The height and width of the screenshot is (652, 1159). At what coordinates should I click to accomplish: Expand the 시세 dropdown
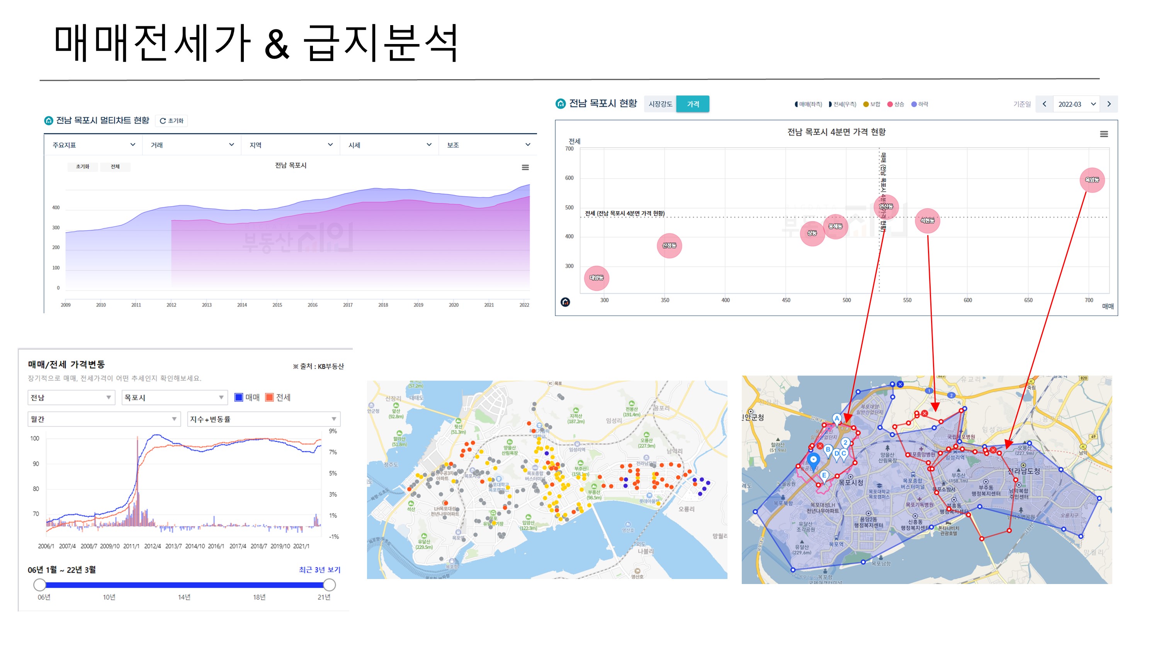coord(390,145)
